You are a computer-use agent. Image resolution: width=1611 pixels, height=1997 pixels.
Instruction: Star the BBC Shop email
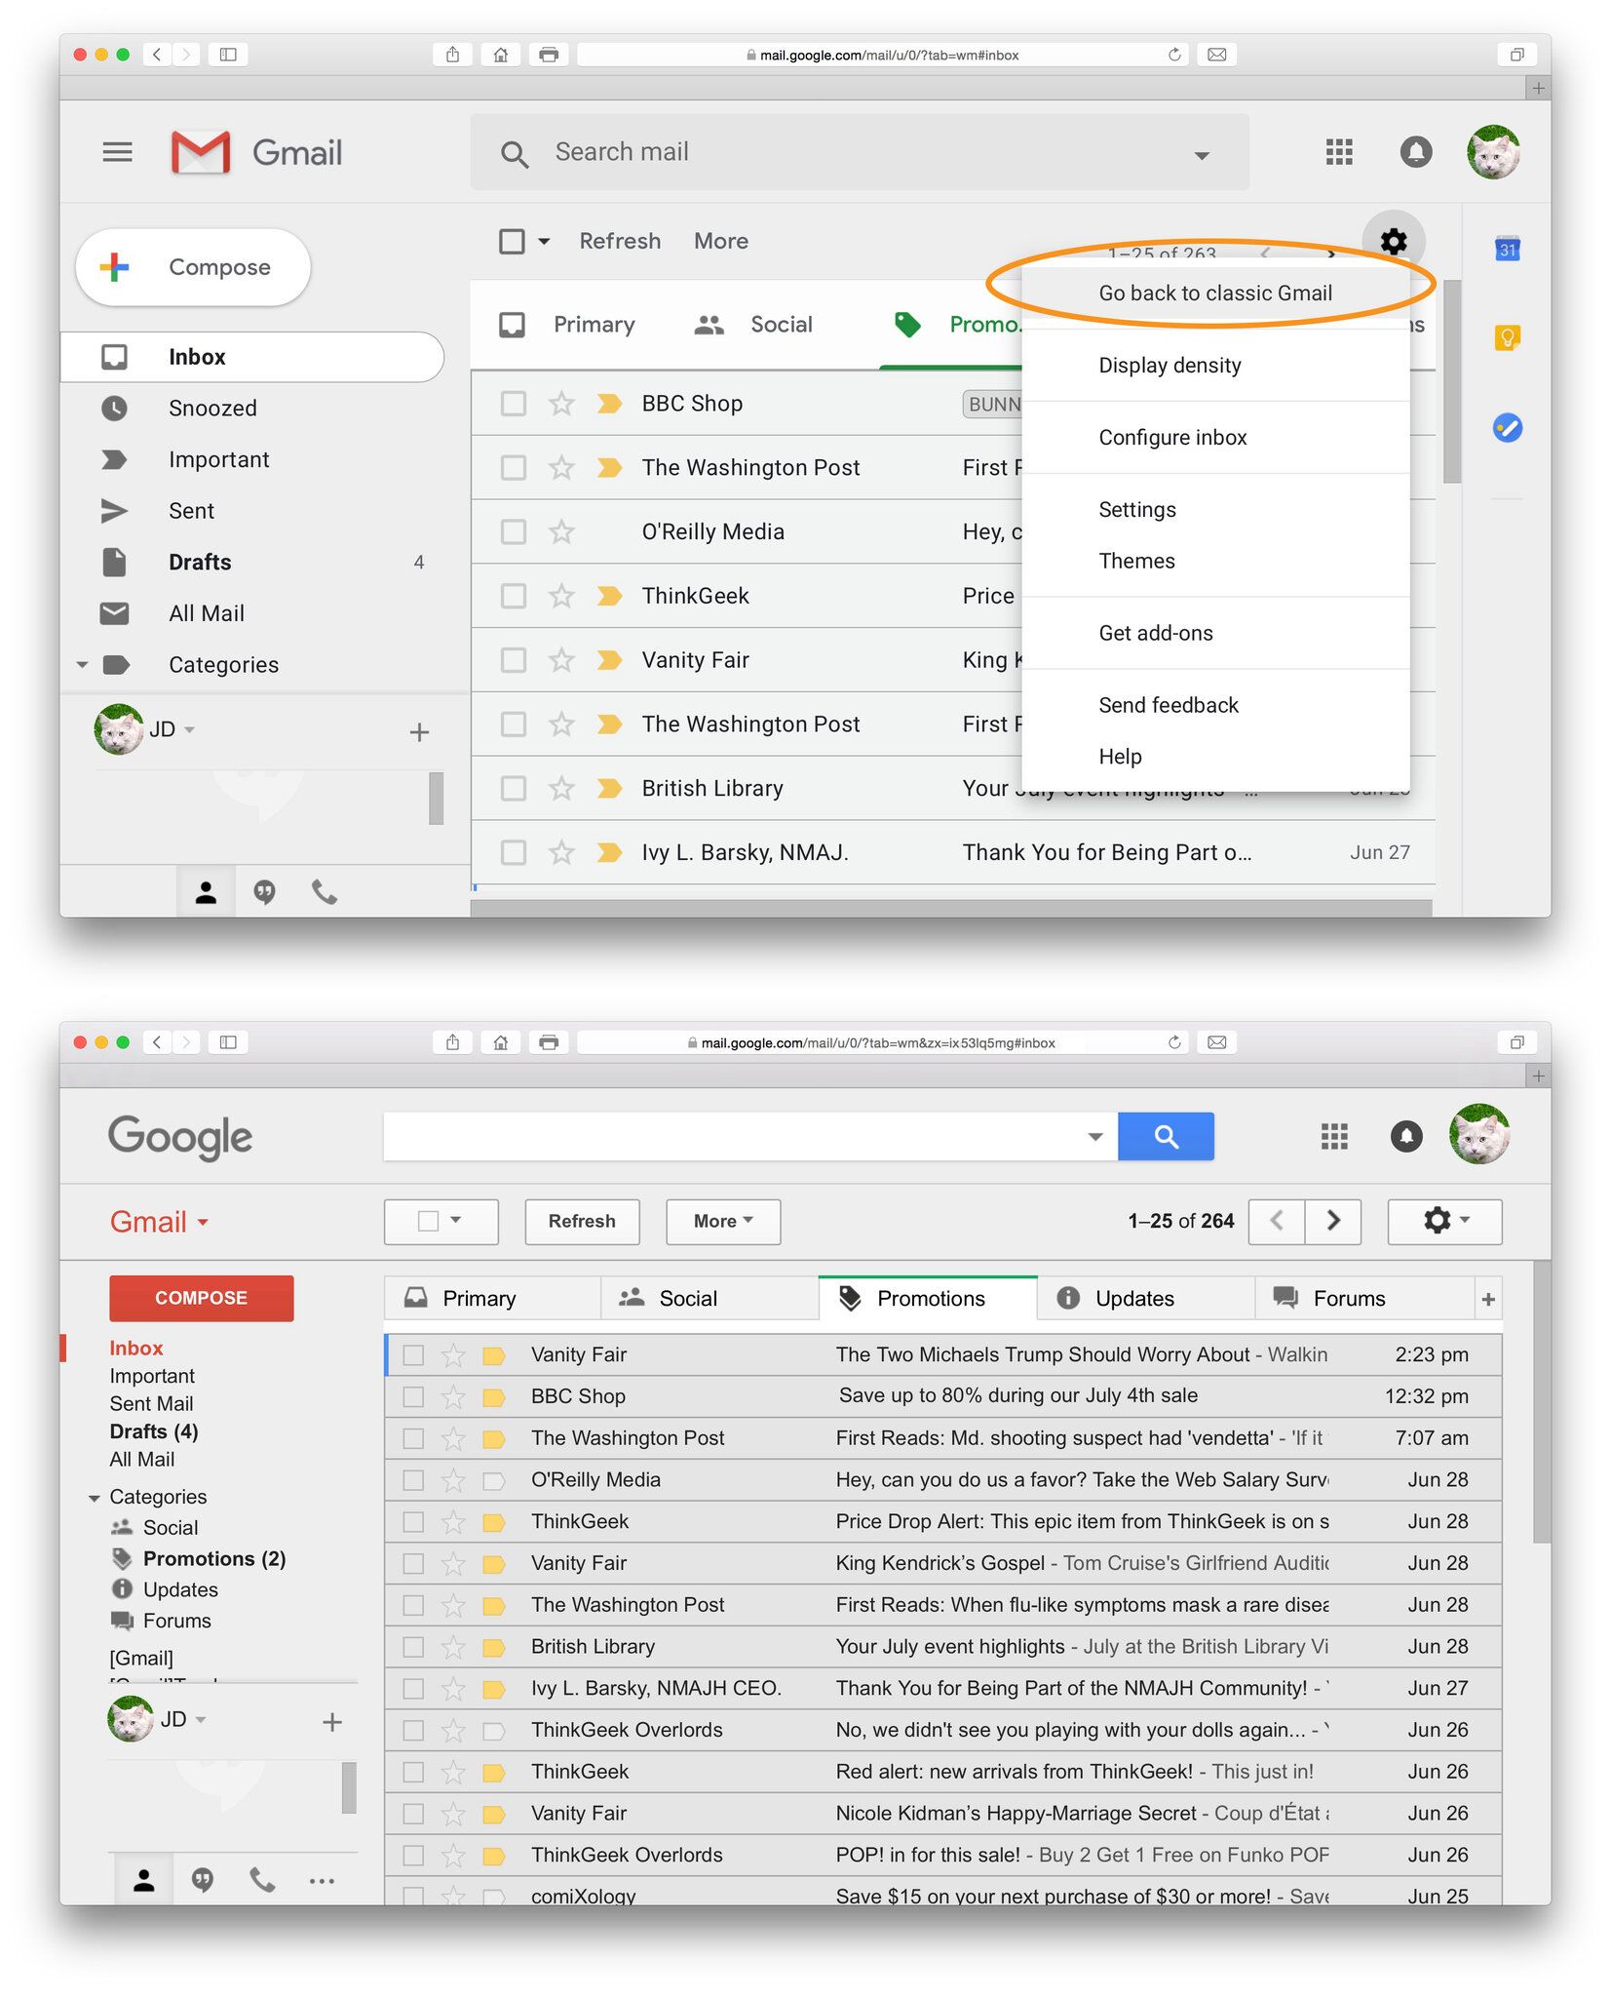[x=560, y=403]
